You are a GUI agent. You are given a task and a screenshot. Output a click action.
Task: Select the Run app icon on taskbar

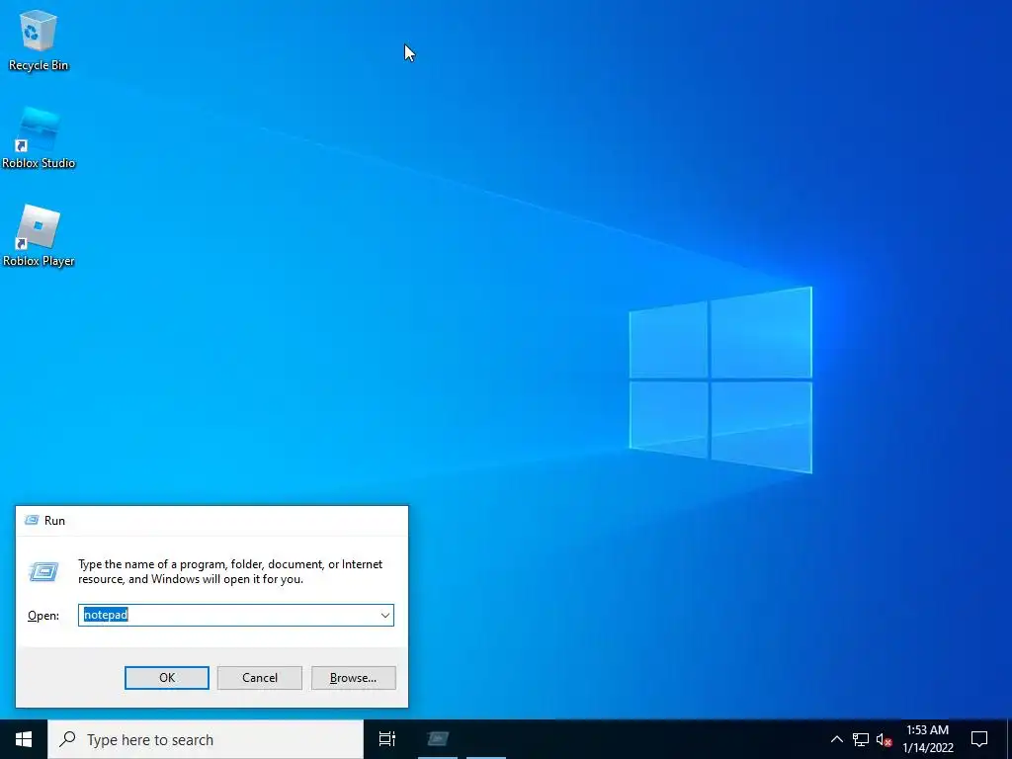pos(438,739)
